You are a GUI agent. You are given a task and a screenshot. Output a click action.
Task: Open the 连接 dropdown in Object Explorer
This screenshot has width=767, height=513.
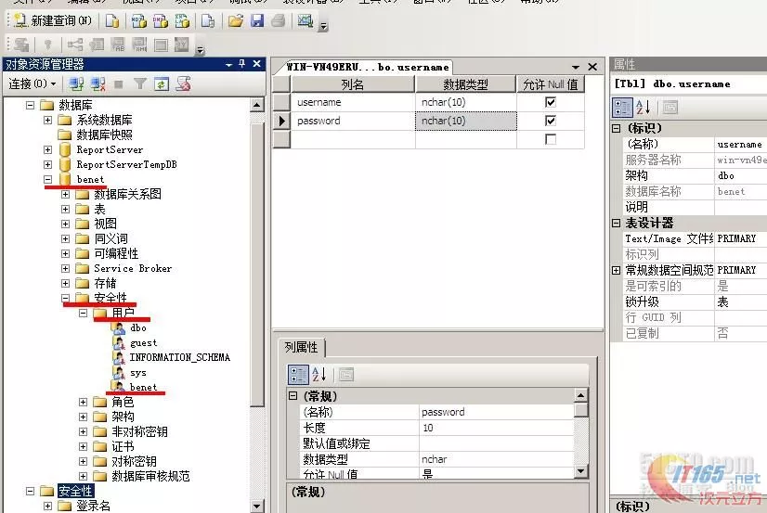coord(32,84)
